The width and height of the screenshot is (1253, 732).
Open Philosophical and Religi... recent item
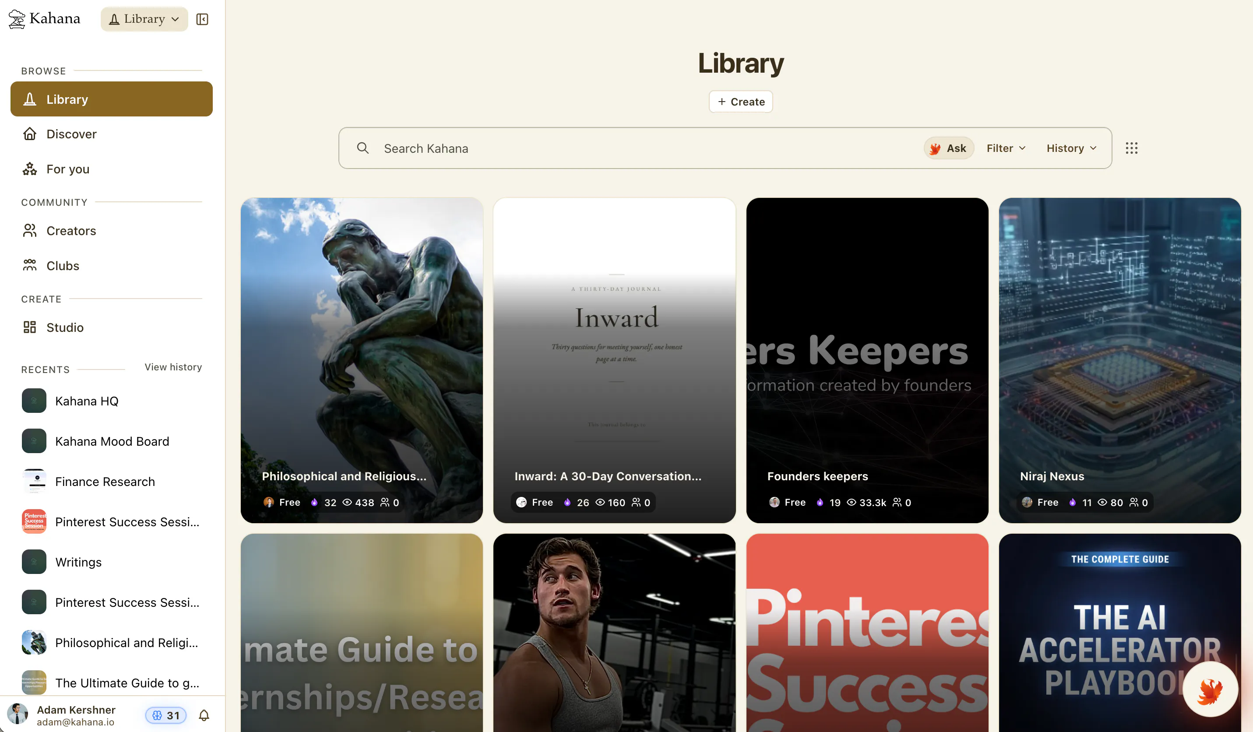111,643
